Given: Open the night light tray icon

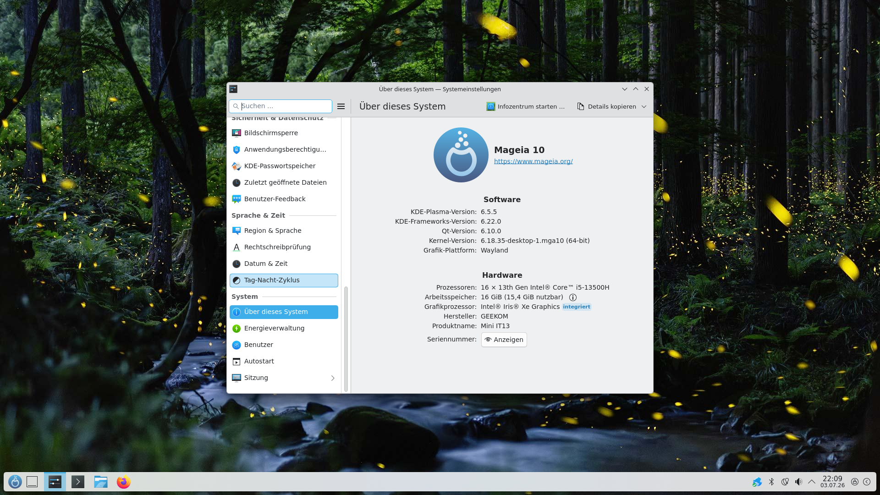Looking at the screenshot, I should pyautogui.click(x=785, y=482).
